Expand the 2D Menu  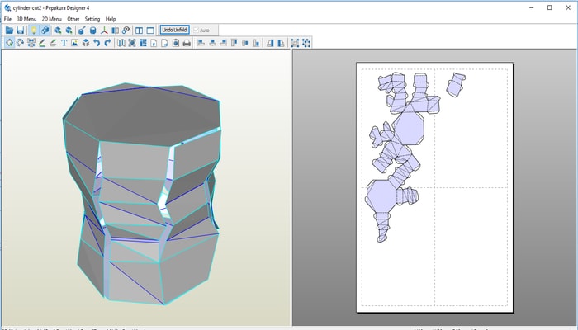(51, 18)
